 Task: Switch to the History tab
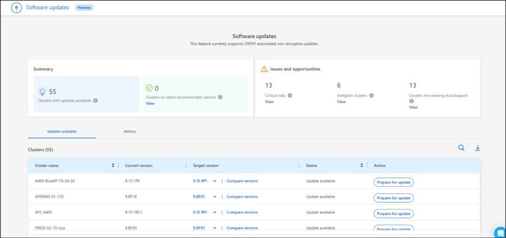point(130,132)
